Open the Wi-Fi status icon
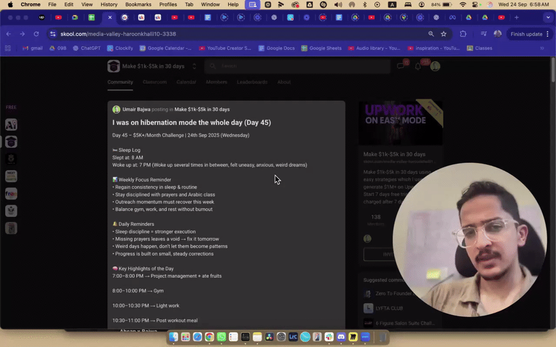556x347 pixels. point(463,4)
